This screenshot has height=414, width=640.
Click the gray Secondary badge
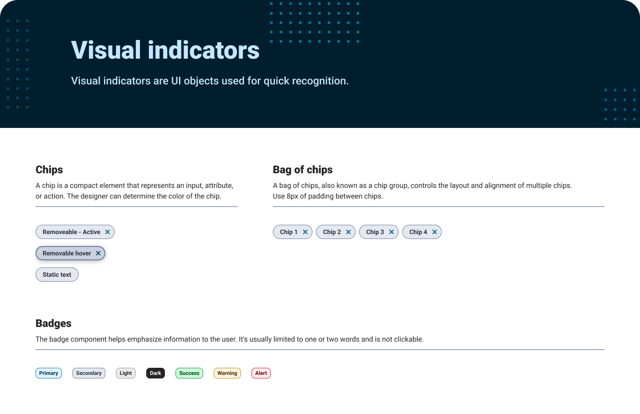89,373
